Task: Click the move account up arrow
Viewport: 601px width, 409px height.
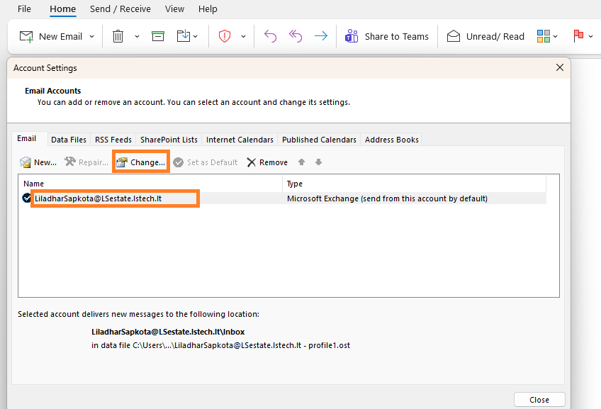Action: pos(302,162)
